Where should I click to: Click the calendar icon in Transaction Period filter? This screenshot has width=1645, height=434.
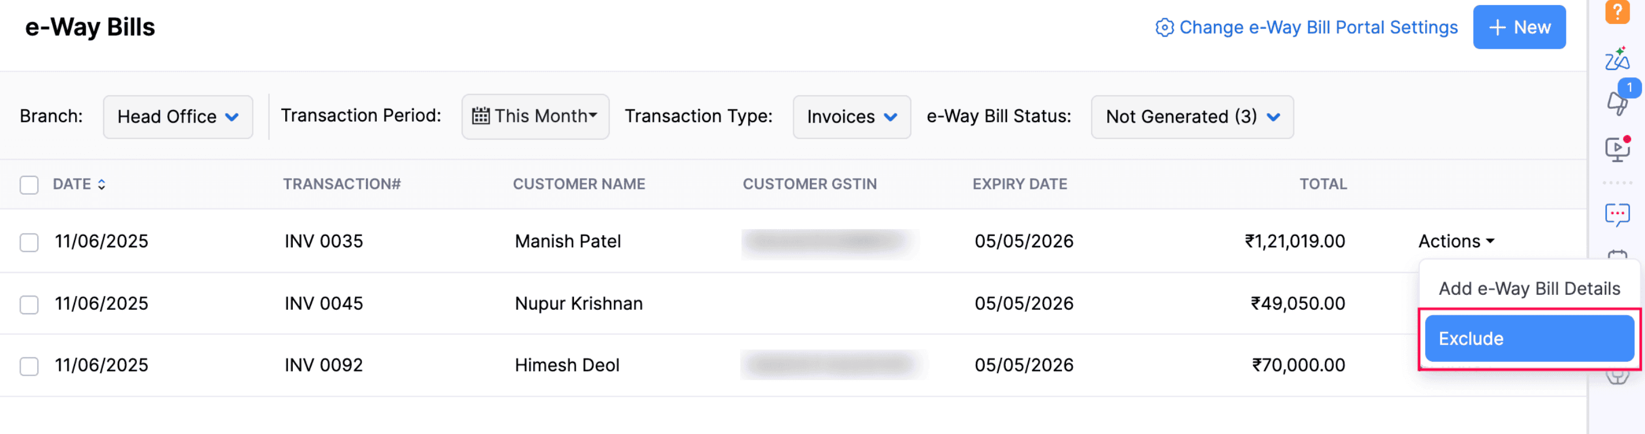pos(481,116)
